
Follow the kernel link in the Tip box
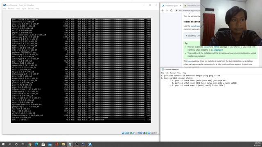217,47
